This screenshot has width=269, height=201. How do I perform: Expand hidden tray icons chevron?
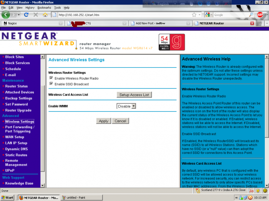[x=236, y=198]
